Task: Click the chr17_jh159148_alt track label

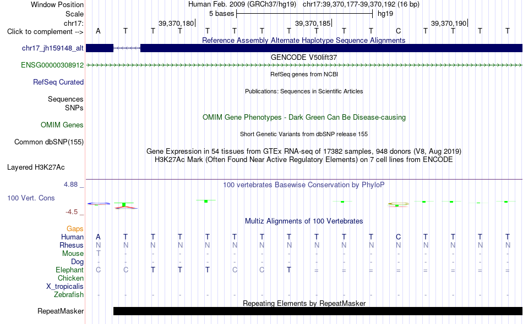Action: pos(52,48)
